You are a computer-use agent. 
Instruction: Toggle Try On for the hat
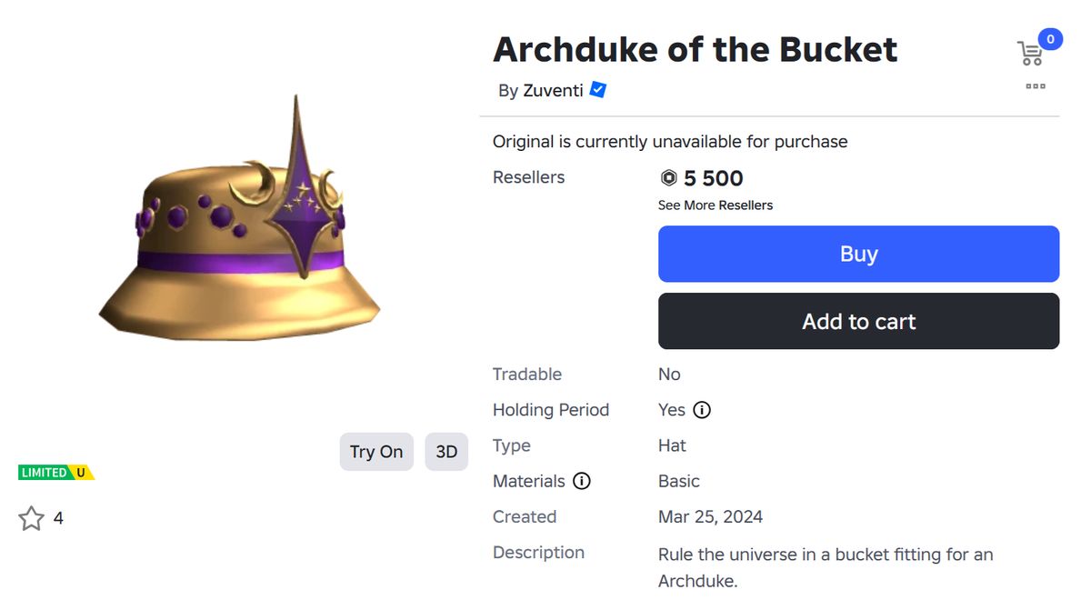click(376, 452)
